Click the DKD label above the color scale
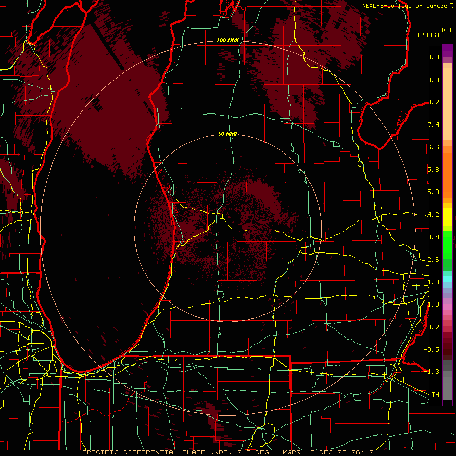This screenshot has width=456, height=456. point(445,30)
